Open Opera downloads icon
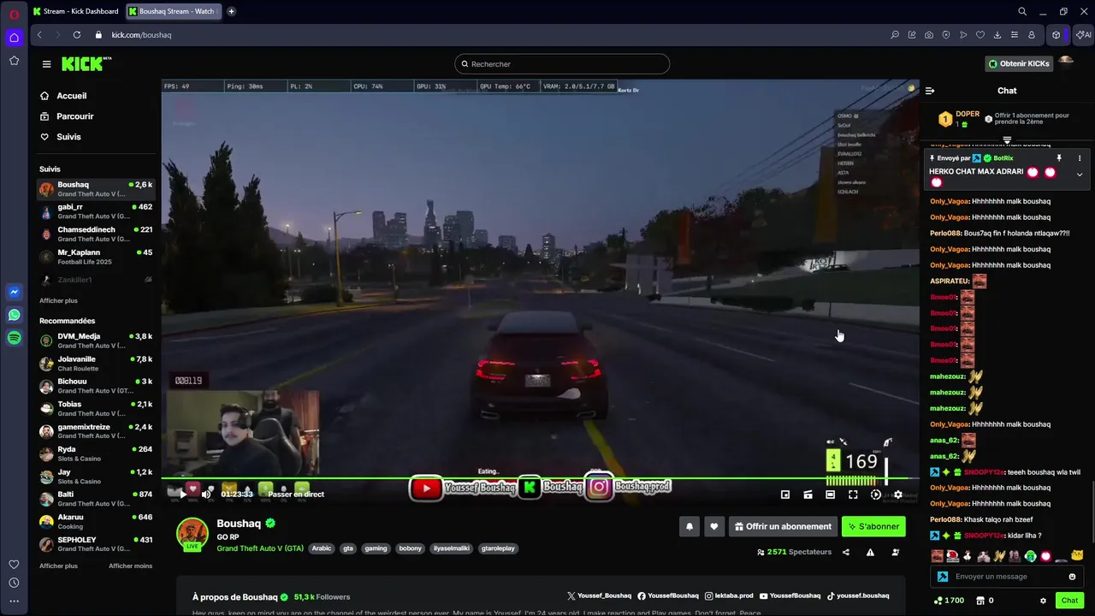The width and height of the screenshot is (1095, 616). coord(997,35)
